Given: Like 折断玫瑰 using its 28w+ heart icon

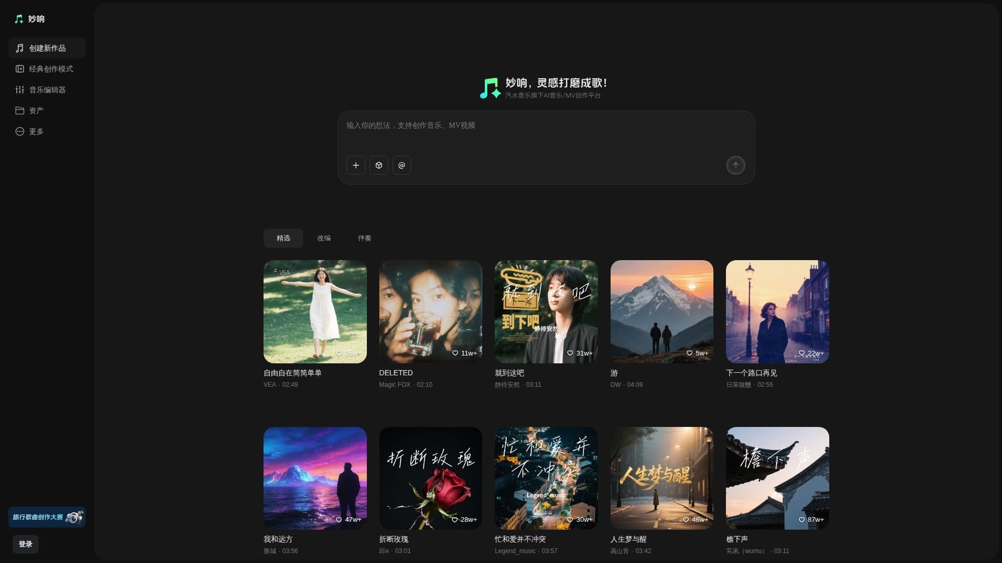Looking at the screenshot, I should coord(455,520).
